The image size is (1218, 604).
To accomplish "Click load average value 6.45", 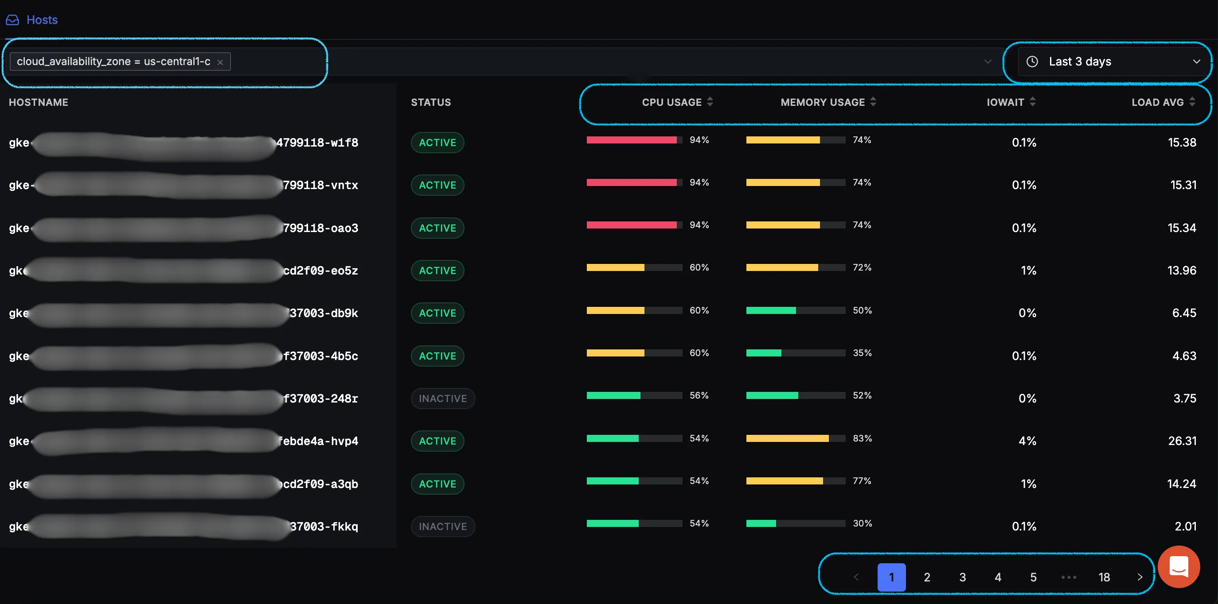I will pos(1184,313).
